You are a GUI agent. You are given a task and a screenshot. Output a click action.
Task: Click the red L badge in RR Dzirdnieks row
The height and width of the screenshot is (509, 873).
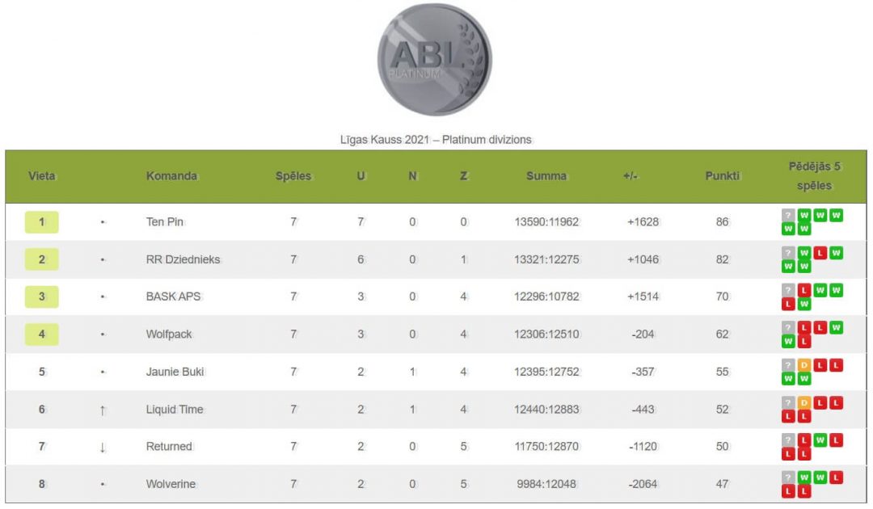click(x=820, y=253)
